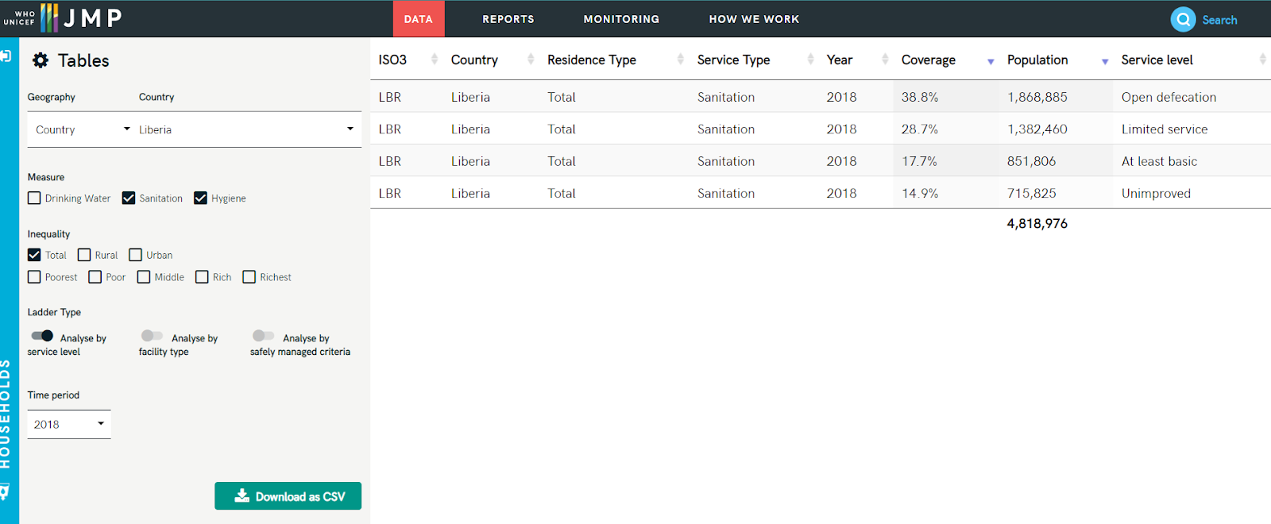Click the 14.9% coverage value
This screenshot has width=1271, height=524.
(x=920, y=193)
